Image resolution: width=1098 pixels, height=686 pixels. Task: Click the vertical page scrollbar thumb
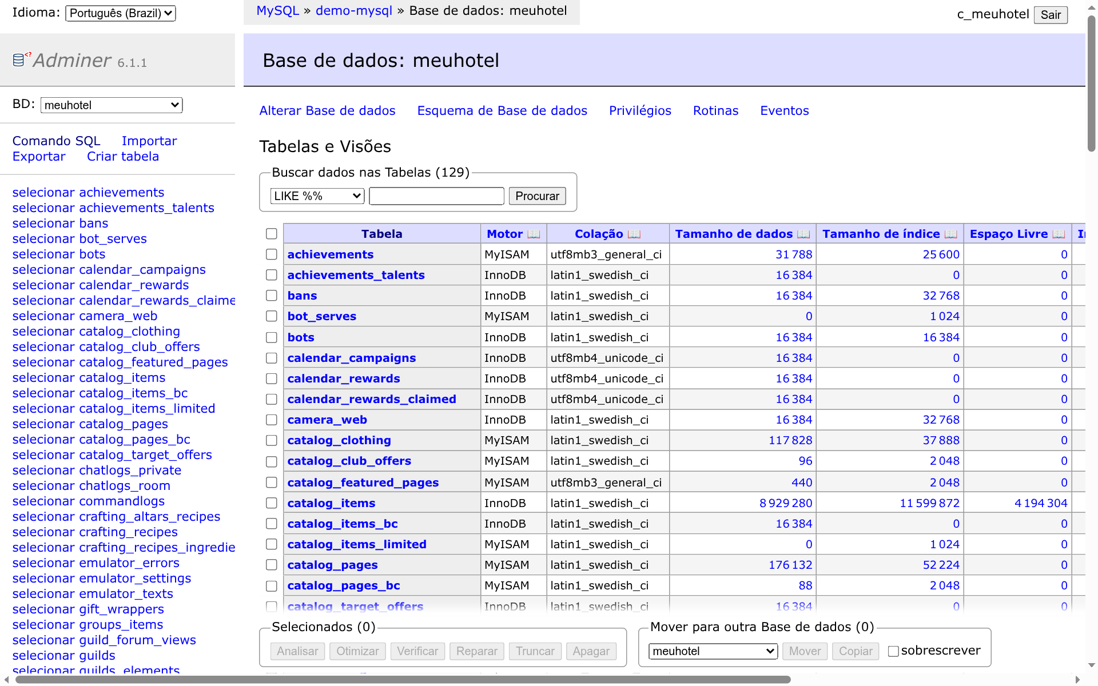click(x=1091, y=83)
